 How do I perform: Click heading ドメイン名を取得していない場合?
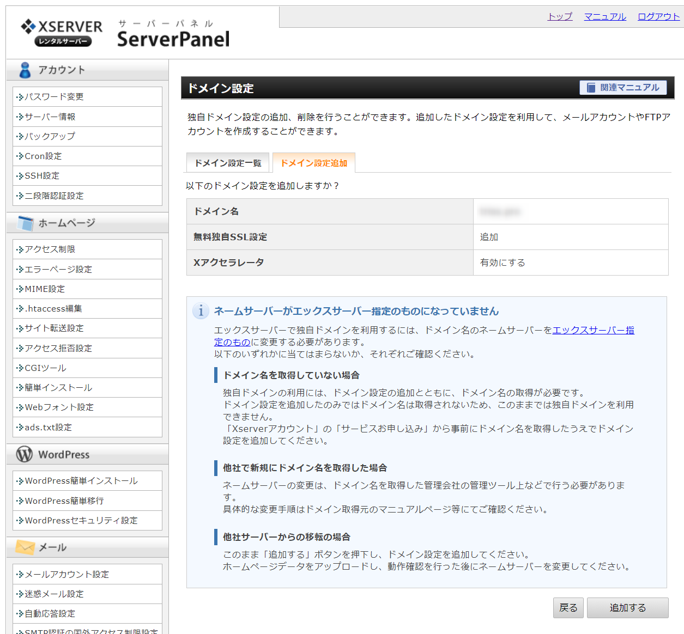pos(291,375)
